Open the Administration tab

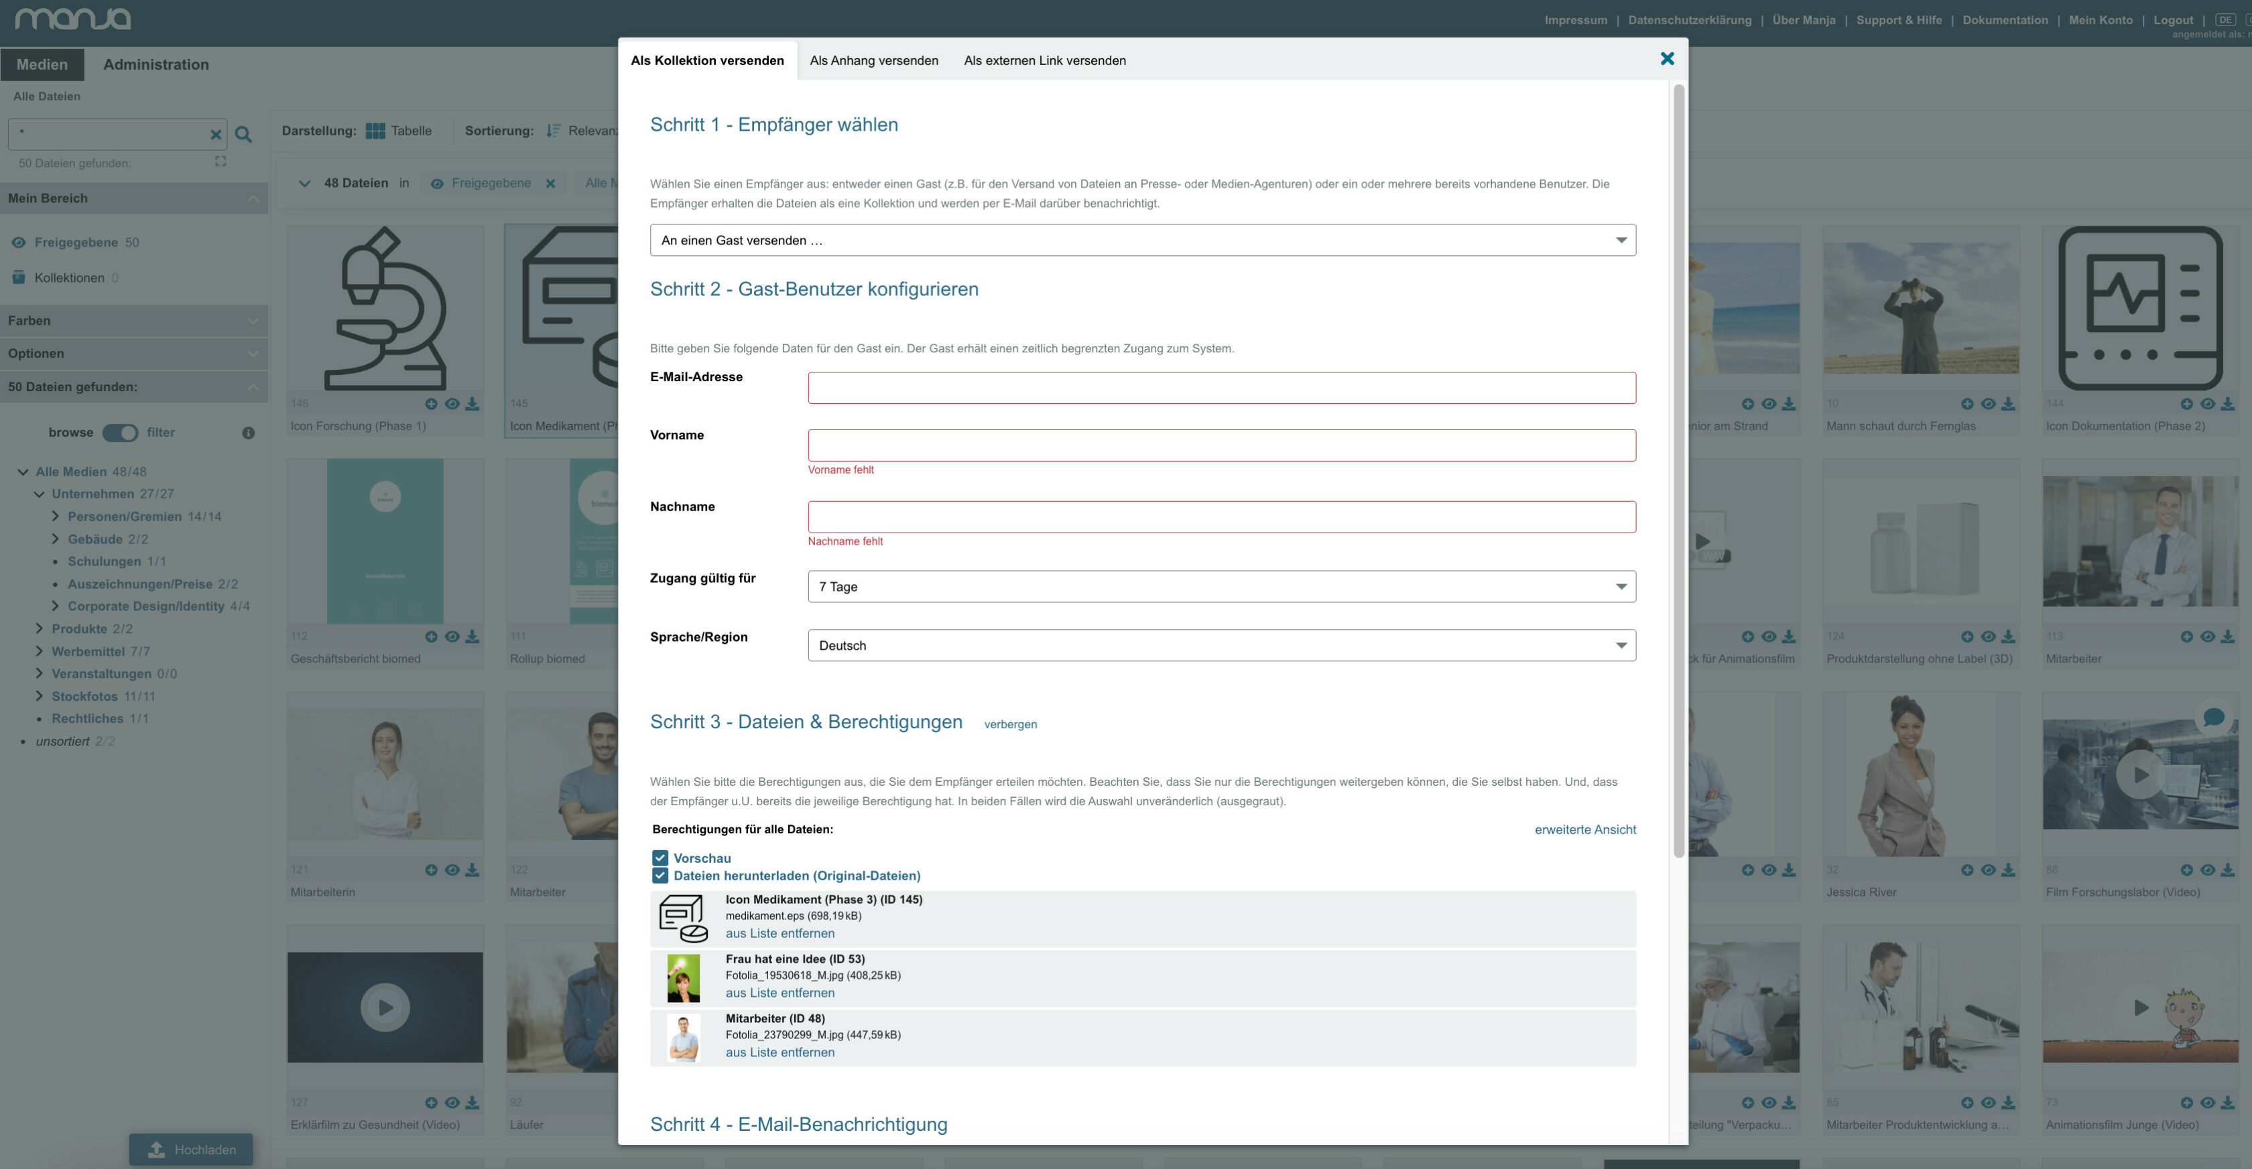point(155,64)
